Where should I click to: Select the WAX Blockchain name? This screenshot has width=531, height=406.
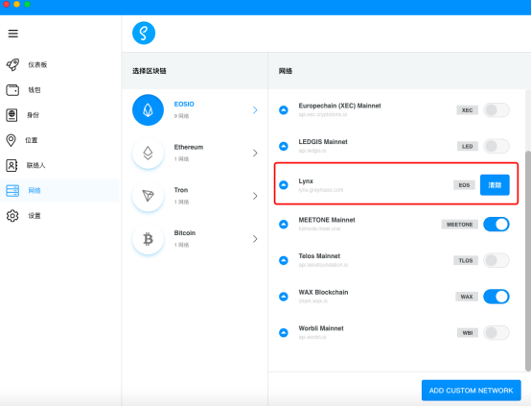coord(323,293)
